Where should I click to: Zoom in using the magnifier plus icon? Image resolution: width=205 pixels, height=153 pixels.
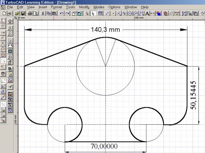10,28
